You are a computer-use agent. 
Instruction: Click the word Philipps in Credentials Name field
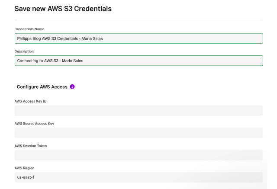point(24,38)
